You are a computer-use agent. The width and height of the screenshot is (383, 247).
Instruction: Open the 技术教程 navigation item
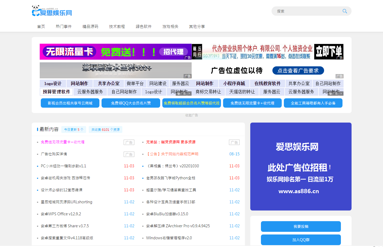(117, 27)
